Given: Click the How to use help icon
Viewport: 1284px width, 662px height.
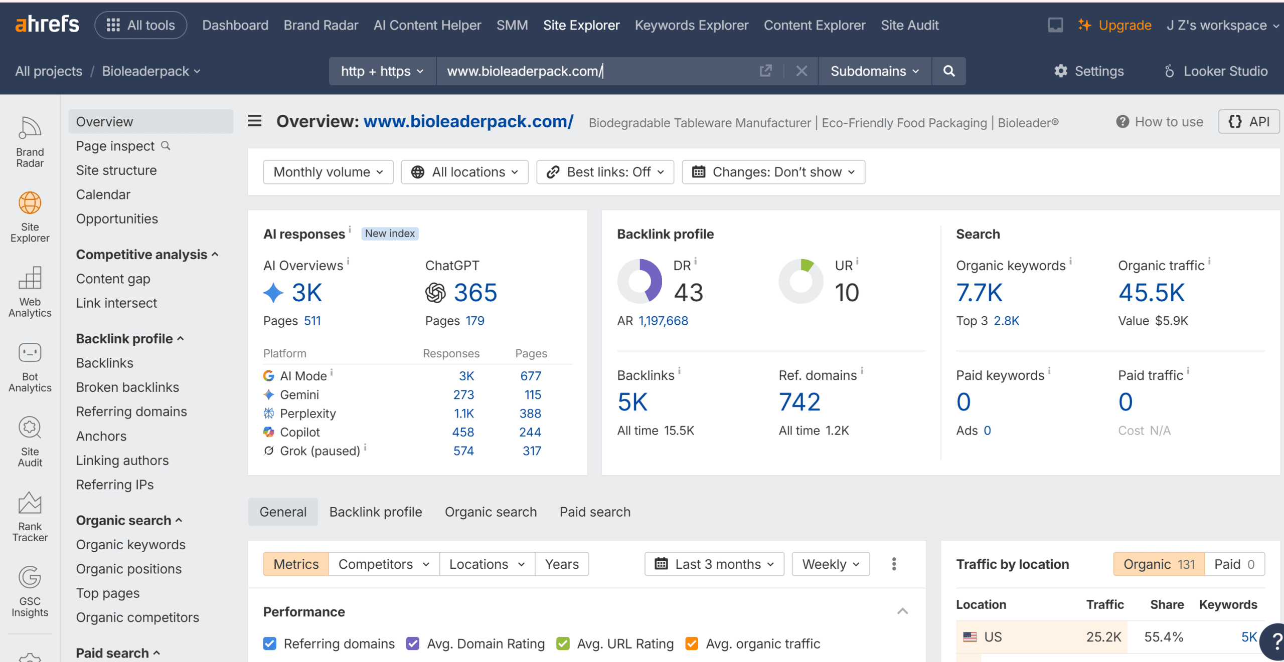Looking at the screenshot, I should coord(1122,121).
